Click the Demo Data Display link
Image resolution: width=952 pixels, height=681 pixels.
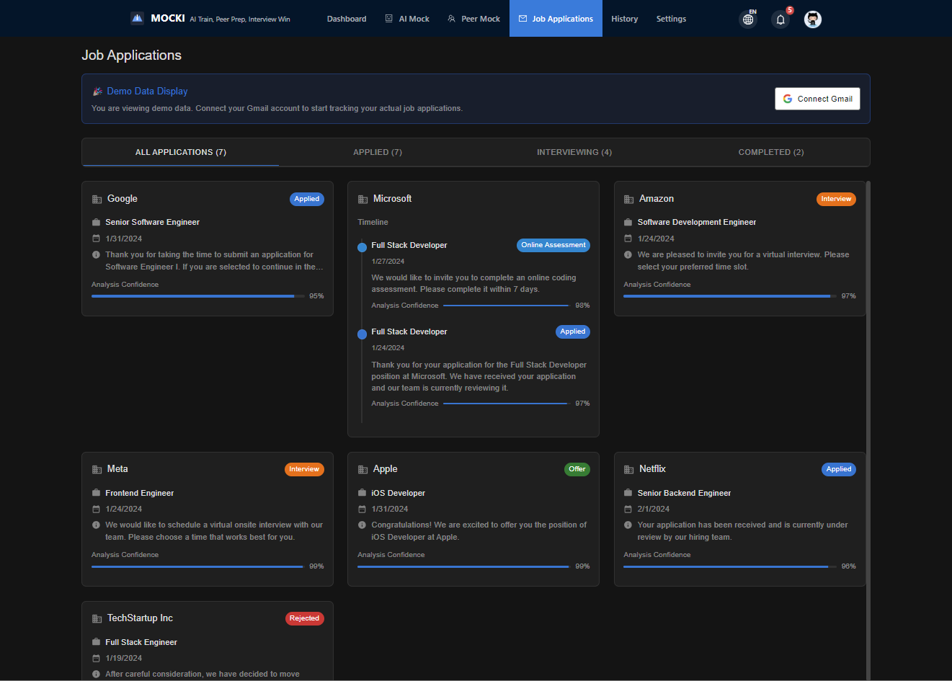click(147, 91)
